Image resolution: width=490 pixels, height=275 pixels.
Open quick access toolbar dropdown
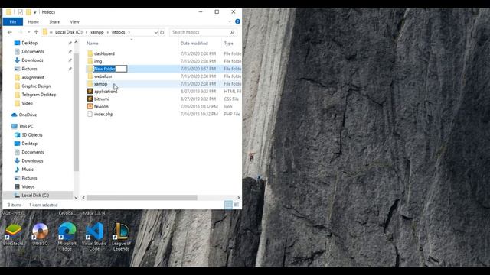(35, 12)
